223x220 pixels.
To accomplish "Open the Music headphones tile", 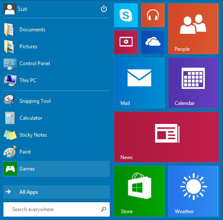I will (153, 15).
